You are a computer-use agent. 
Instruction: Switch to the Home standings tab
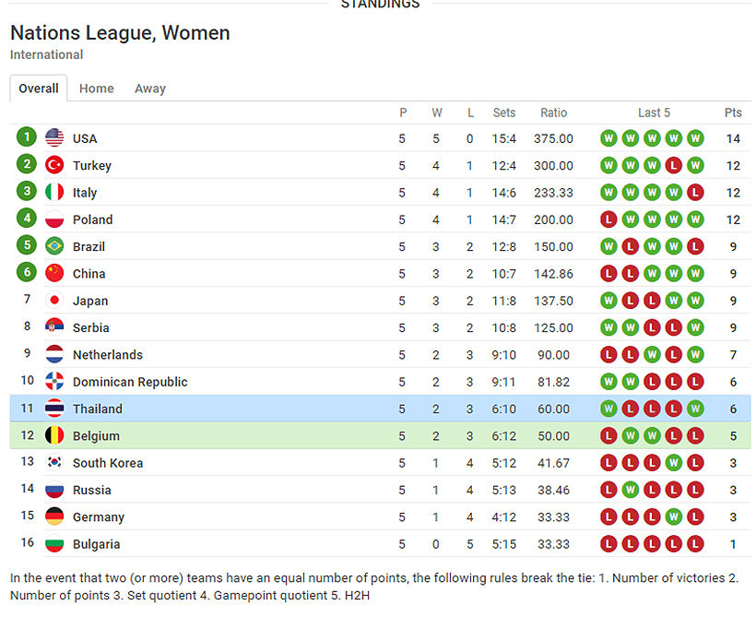97,89
